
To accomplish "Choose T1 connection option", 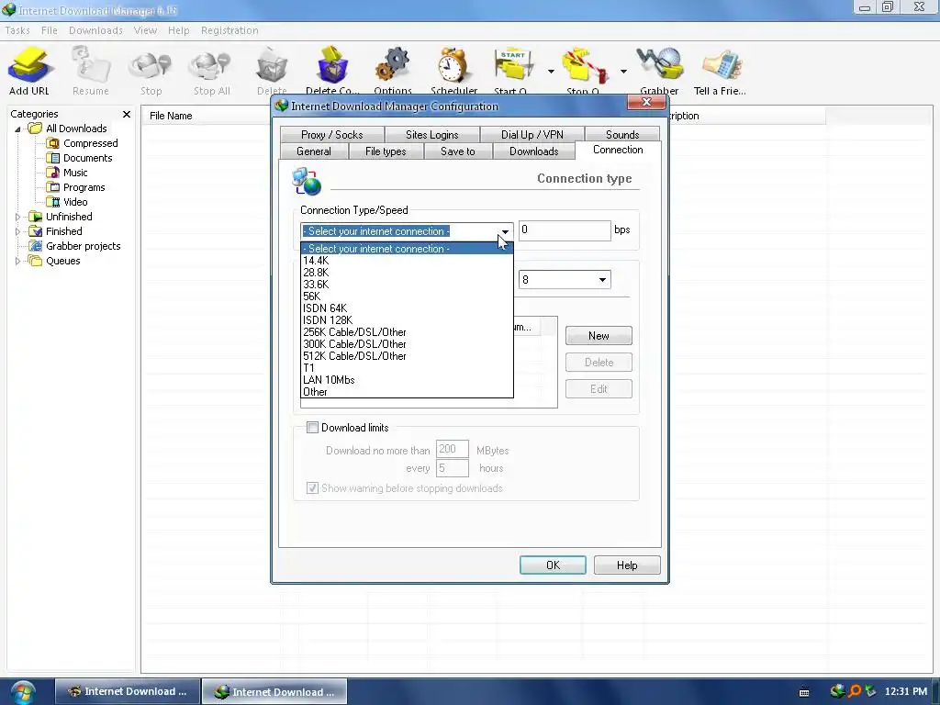I will pyautogui.click(x=407, y=368).
